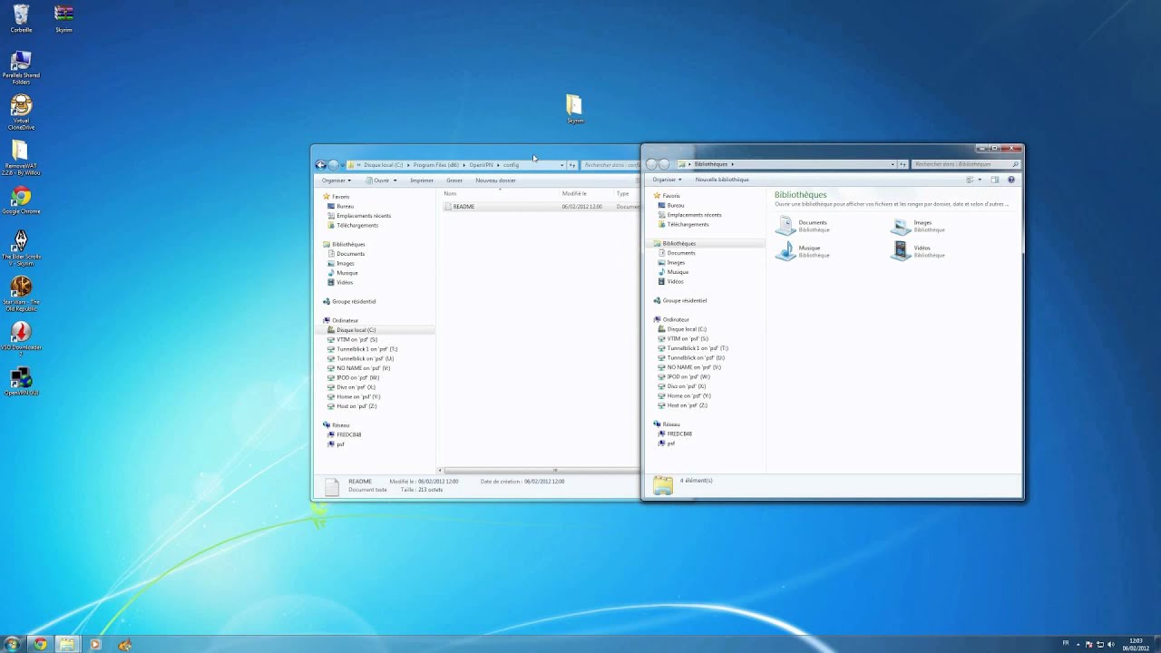Click the volume icon in the system tray
Viewport: 1161px width, 653px height.
pyautogui.click(x=1111, y=644)
